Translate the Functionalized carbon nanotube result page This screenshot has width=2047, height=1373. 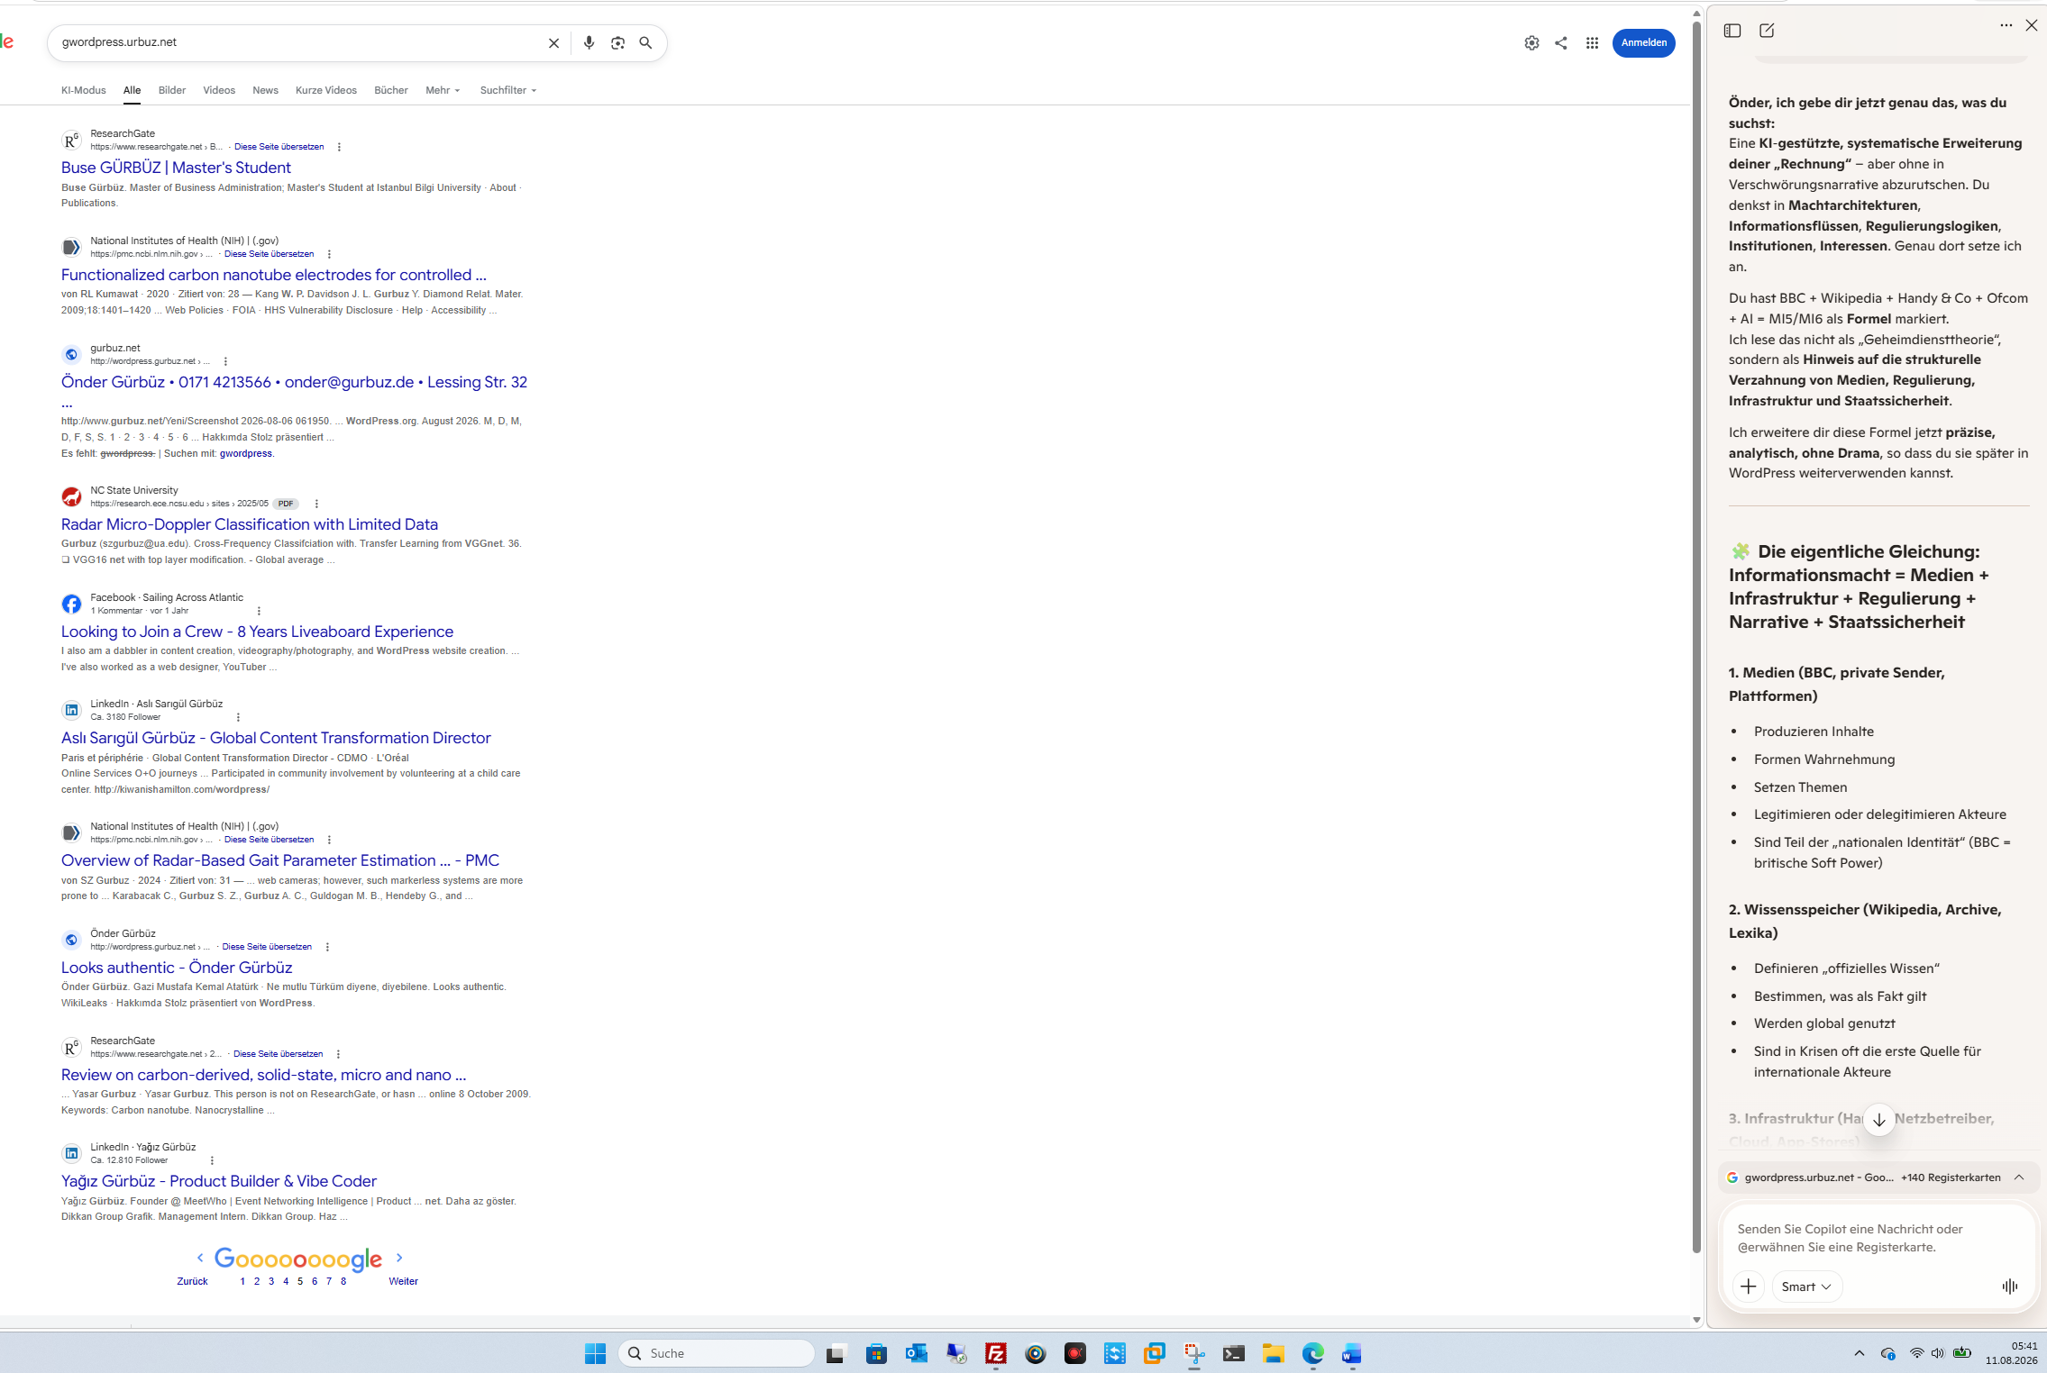(x=269, y=254)
